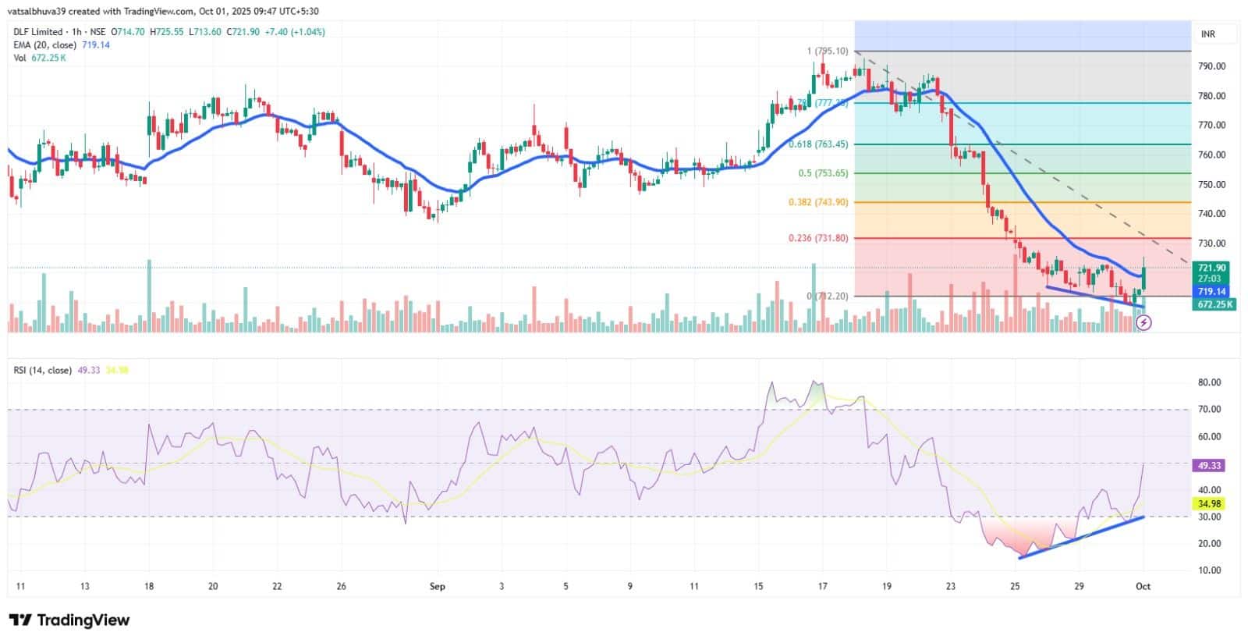Click the 0.5 (753.65) Fibonacci label
The width and height of the screenshot is (1248, 643).
click(822, 173)
